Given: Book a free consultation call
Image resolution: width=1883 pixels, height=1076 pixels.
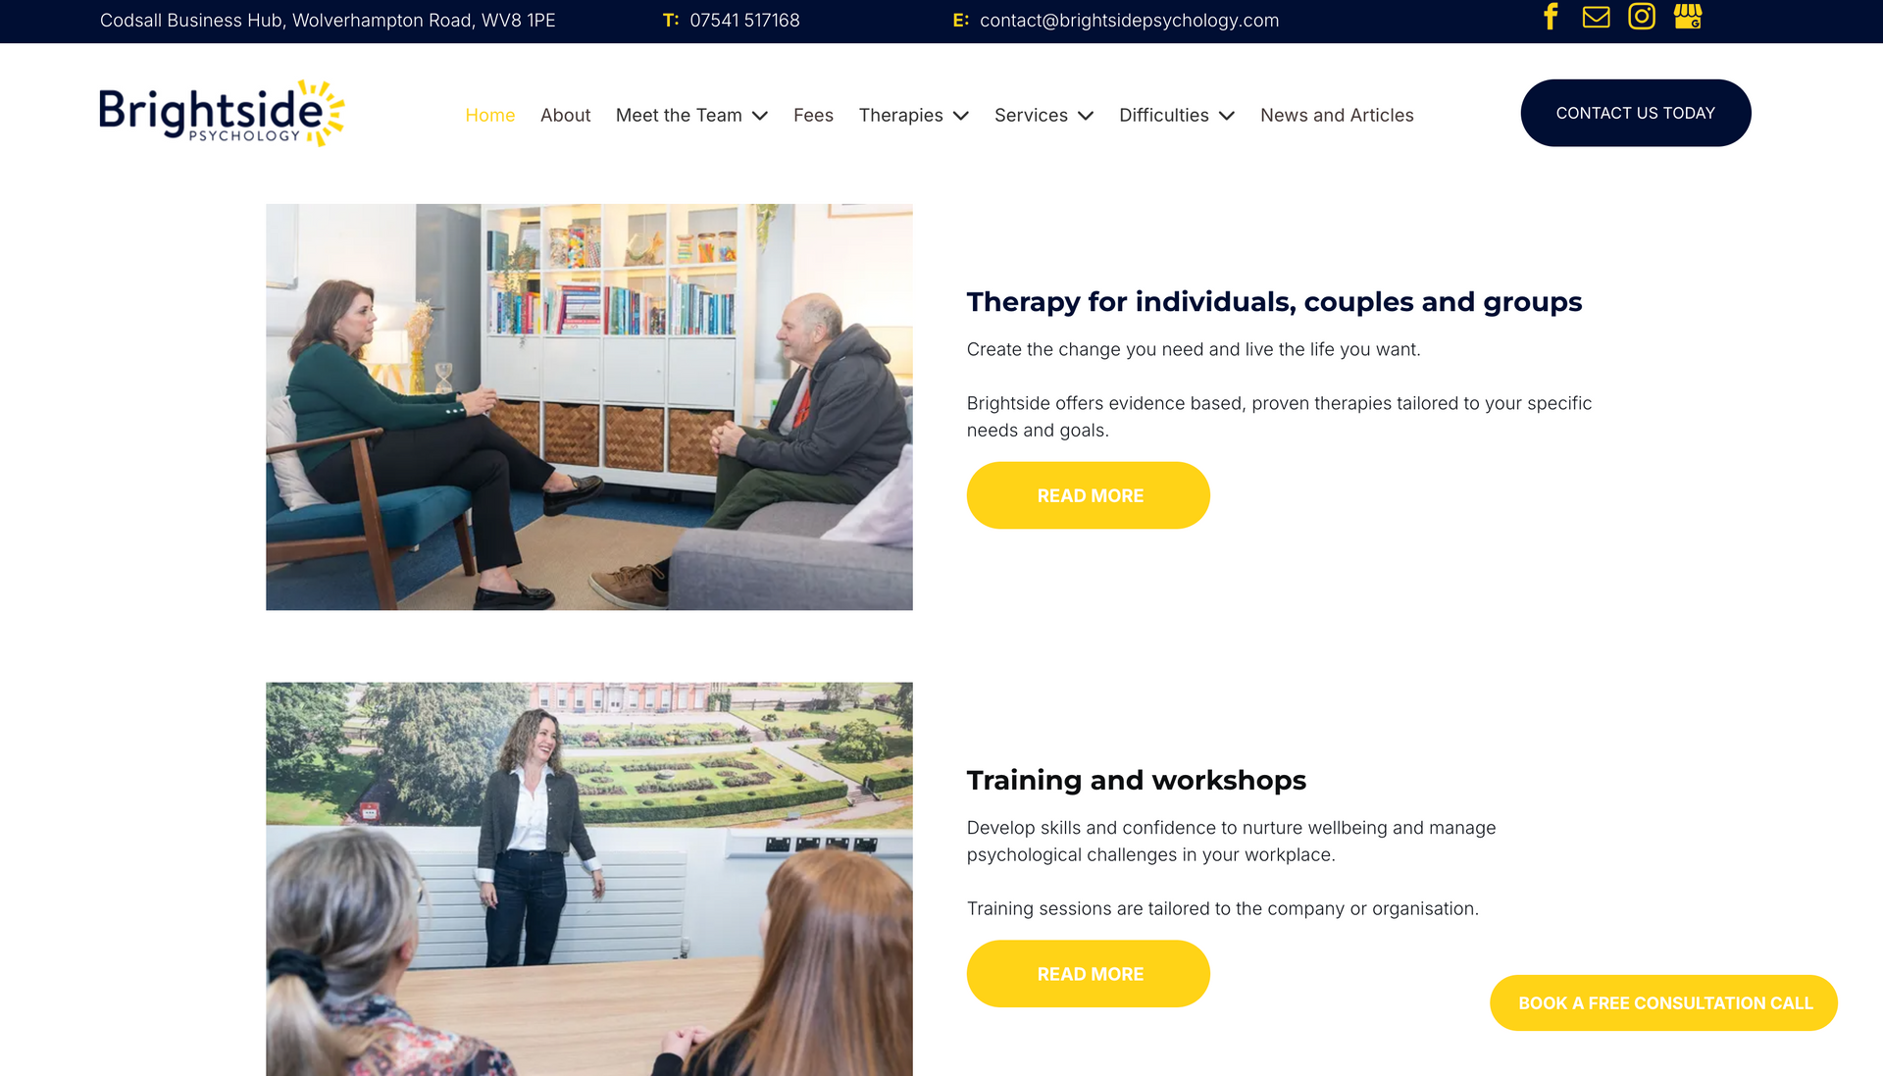Looking at the screenshot, I should pyautogui.click(x=1663, y=1002).
